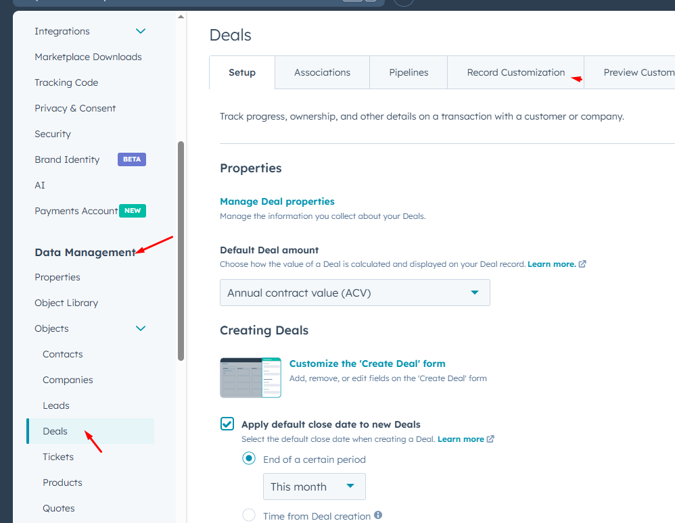
Task: Select the Objects sidebar item
Action: (x=51, y=328)
